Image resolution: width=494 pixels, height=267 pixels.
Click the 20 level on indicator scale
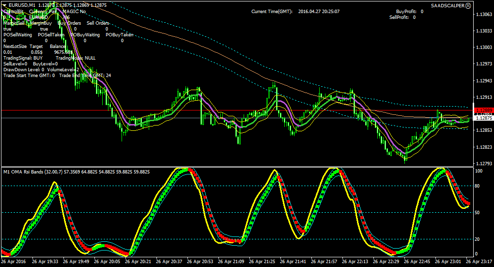(477, 239)
